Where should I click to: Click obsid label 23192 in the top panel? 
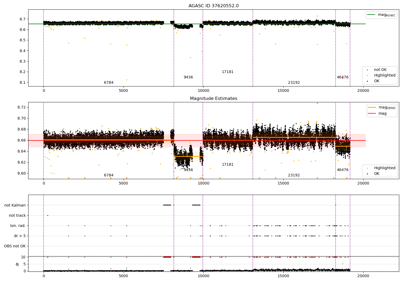coord(294,83)
